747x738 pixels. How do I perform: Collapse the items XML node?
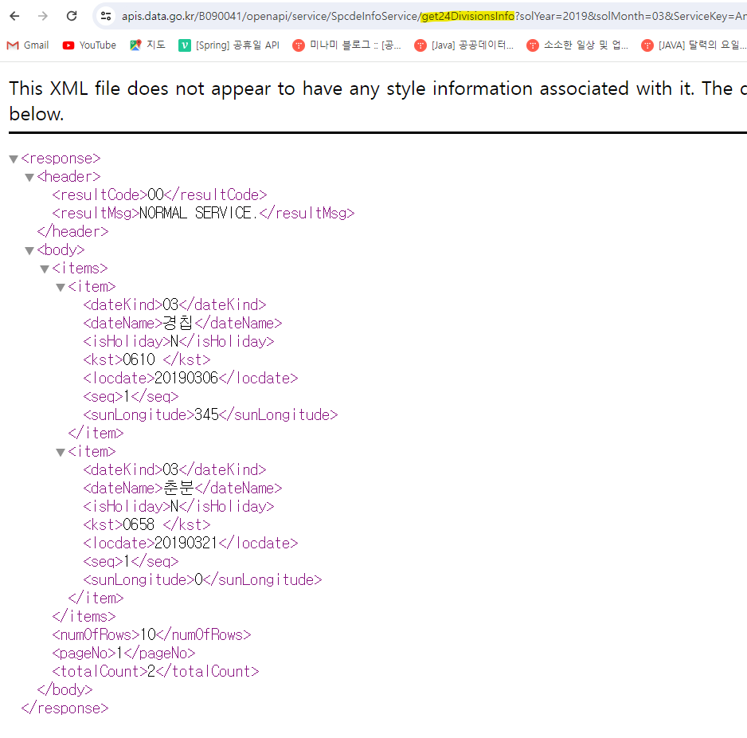click(x=45, y=269)
